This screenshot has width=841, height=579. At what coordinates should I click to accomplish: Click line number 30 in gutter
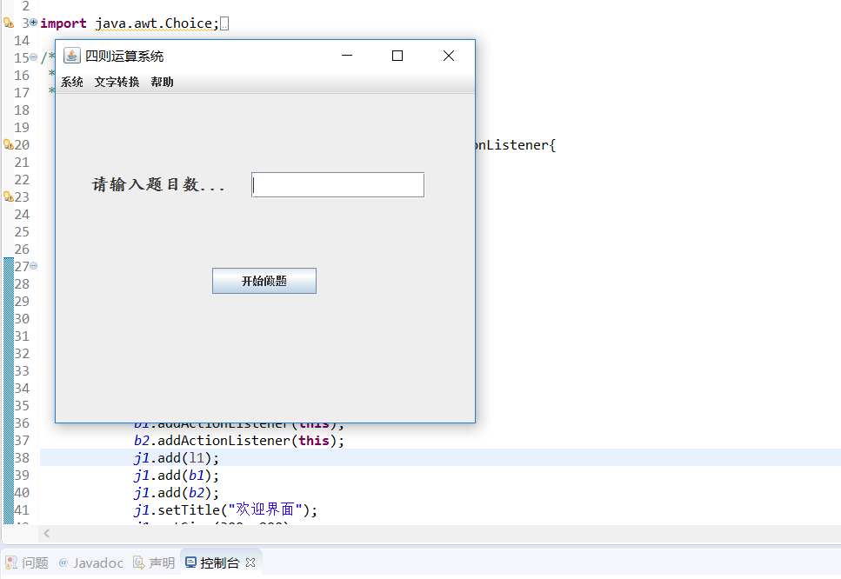point(22,318)
